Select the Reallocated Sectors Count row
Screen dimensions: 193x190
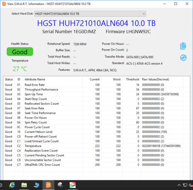click(96, 103)
